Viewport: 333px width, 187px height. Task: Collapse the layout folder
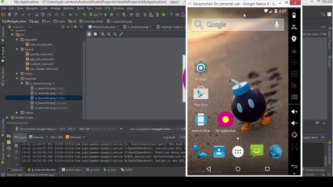pyautogui.click(x=17, y=49)
